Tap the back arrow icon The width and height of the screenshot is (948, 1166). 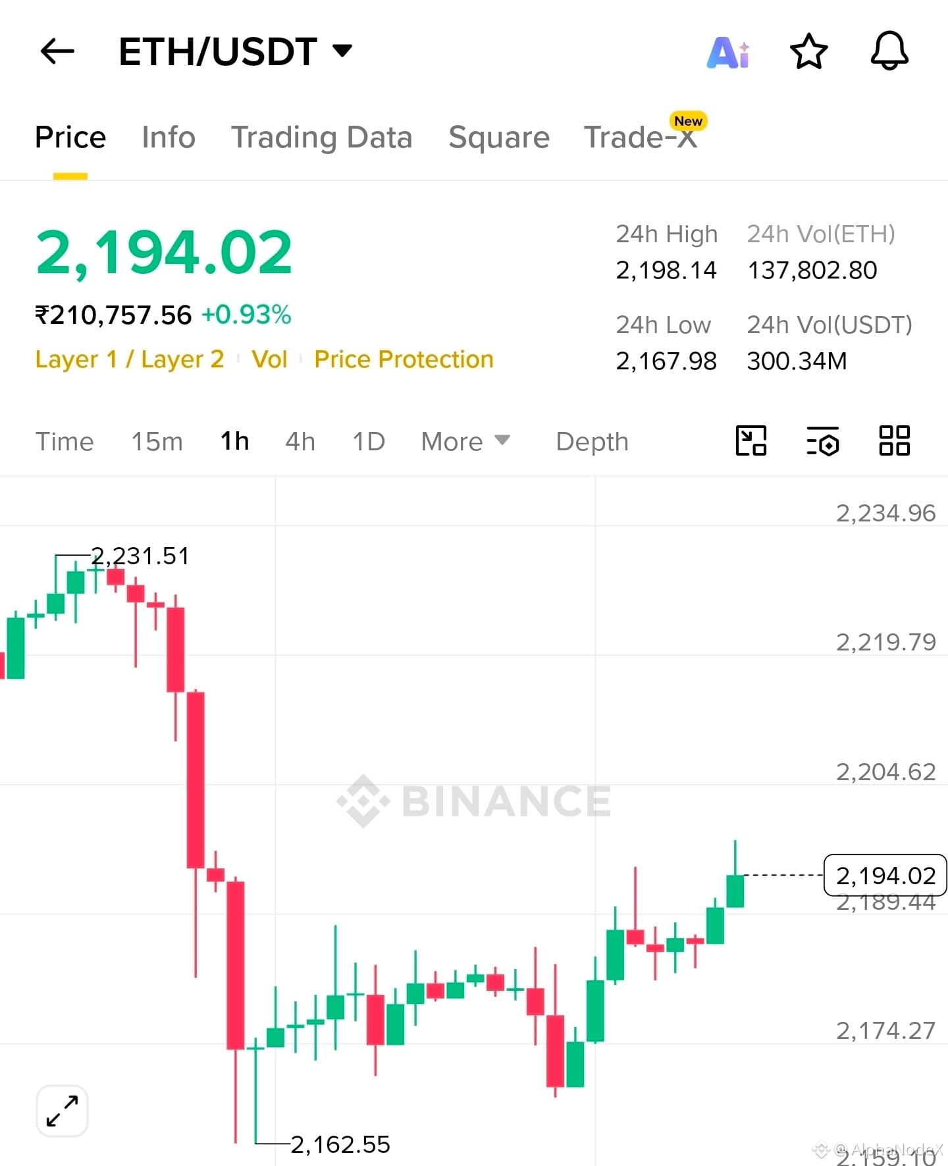coord(57,51)
